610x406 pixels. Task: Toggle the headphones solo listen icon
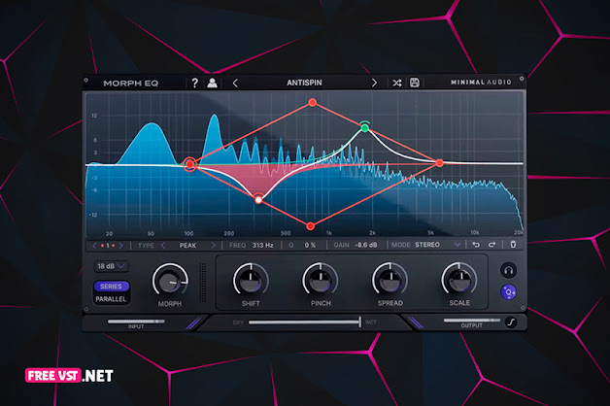[x=508, y=270]
